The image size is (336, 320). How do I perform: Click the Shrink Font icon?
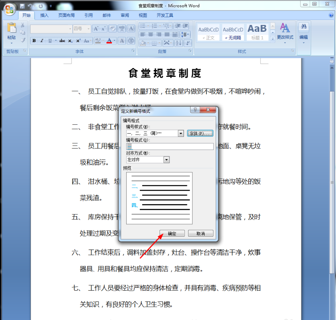point(103,28)
